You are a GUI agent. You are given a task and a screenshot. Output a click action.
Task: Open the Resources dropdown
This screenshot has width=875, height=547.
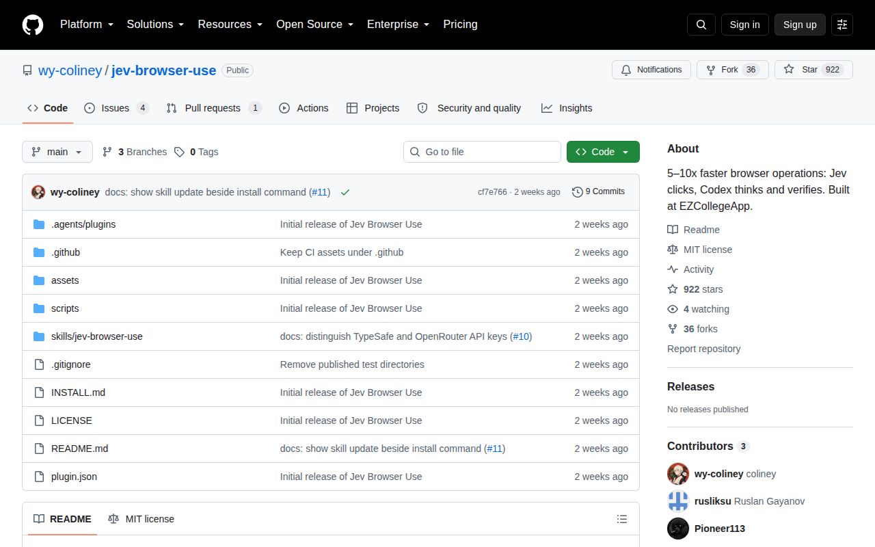pyautogui.click(x=230, y=25)
